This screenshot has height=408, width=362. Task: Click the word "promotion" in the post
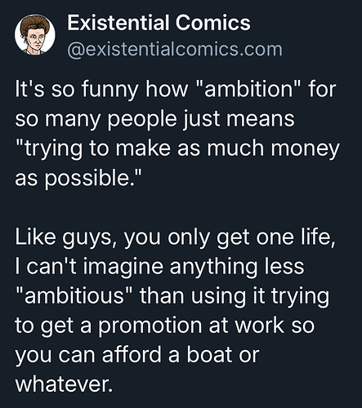point(150,326)
